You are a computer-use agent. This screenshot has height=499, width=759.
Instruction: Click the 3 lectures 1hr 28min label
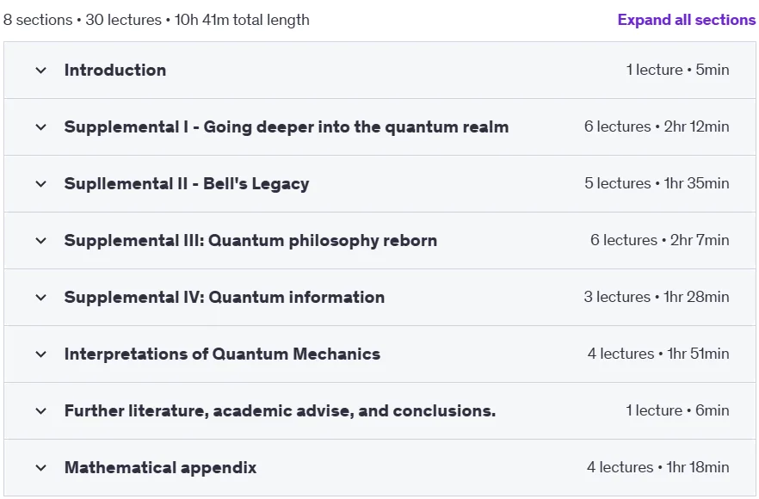coord(657,297)
